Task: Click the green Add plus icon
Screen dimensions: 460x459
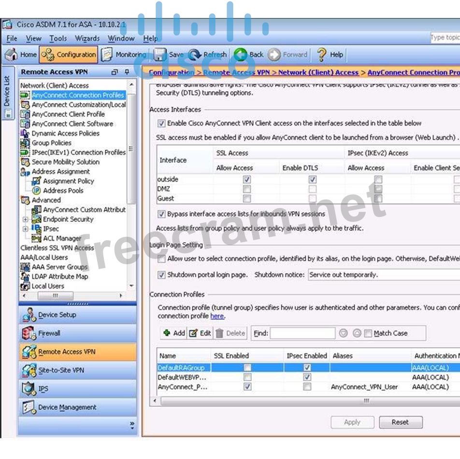Action: pyautogui.click(x=167, y=333)
